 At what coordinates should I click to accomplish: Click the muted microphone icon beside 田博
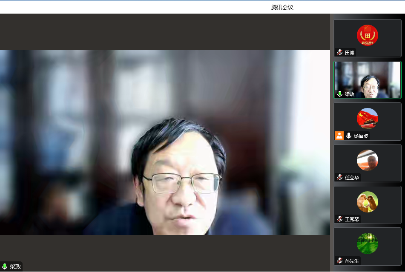340,53
